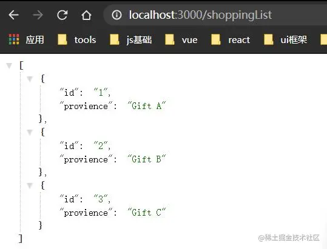Reload the page with the refresh icon

pos(62,15)
